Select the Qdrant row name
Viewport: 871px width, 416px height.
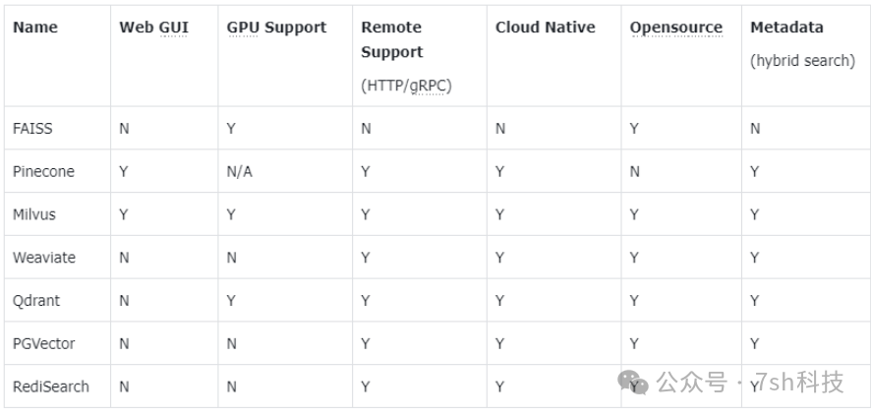click(37, 301)
